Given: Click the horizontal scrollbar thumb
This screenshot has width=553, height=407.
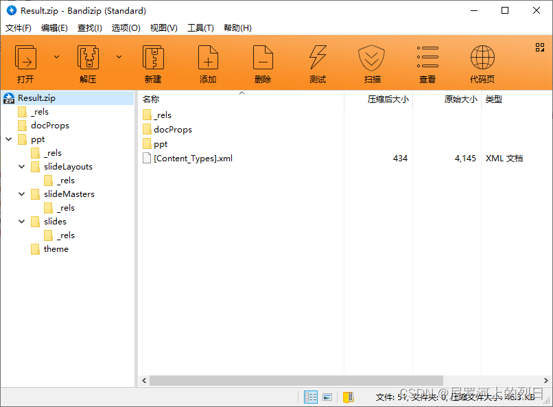Looking at the screenshot, I should pyautogui.click(x=296, y=380).
